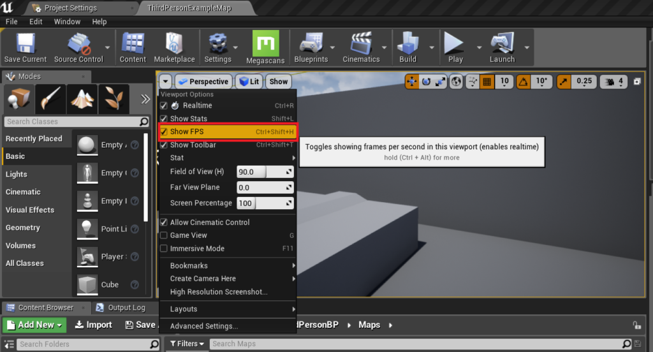This screenshot has height=352, width=653.
Task: Uncheck the Realtime option
Action: (x=164, y=106)
